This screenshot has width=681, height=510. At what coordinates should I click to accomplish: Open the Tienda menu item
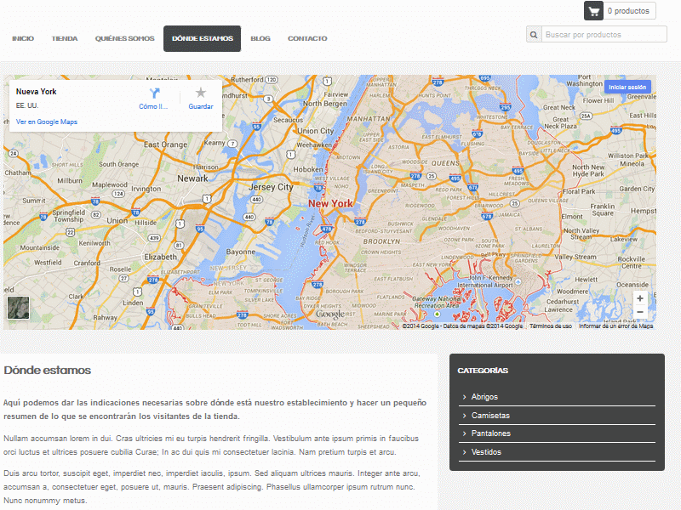(65, 38)
